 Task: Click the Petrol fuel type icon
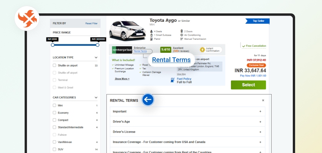(151, 39)
